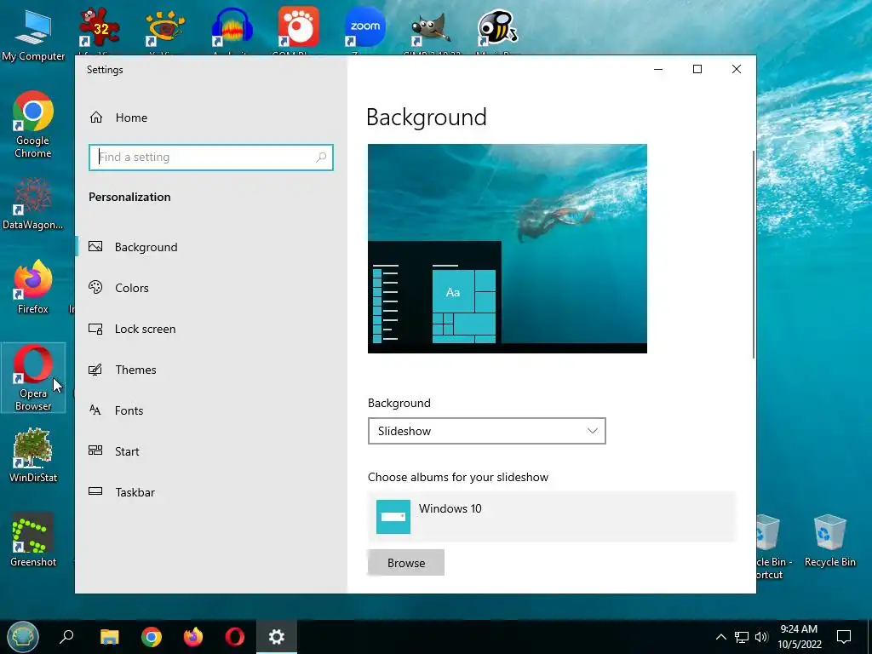Click the Themes brush icon
The width and height of the screenshot is (872, 654).
[x=95, y=370]
